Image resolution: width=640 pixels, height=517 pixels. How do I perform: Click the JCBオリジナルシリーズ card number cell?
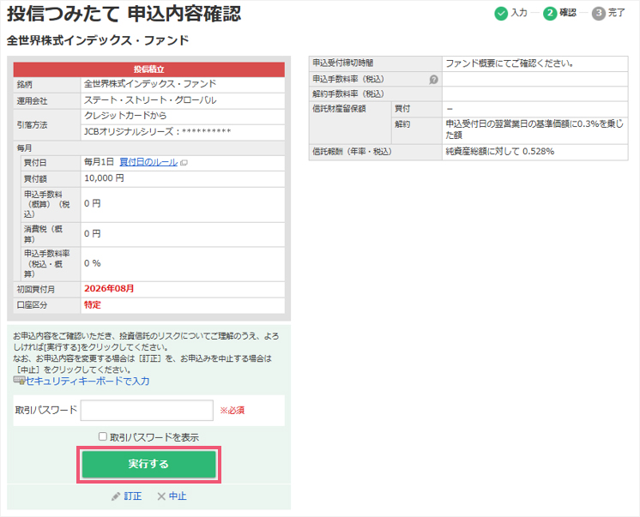tap(183, 132)
